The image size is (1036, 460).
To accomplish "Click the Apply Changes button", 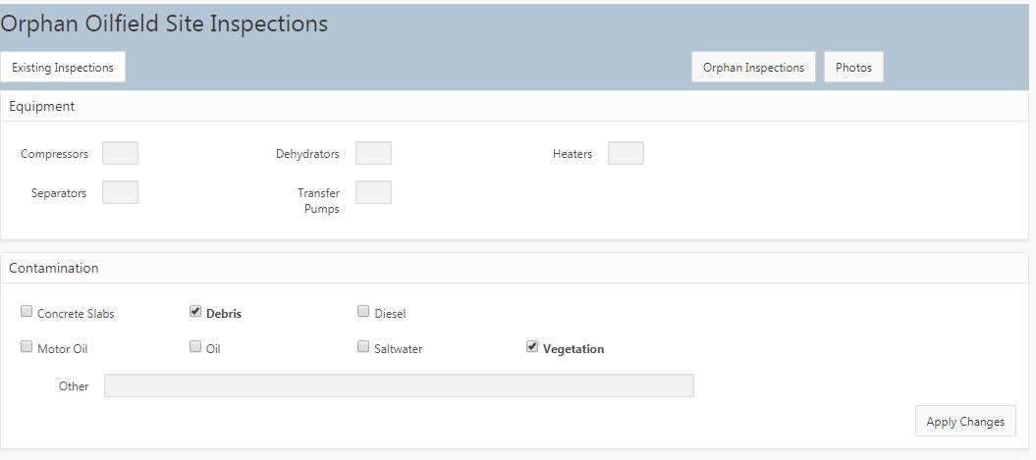I will point(964,422).
